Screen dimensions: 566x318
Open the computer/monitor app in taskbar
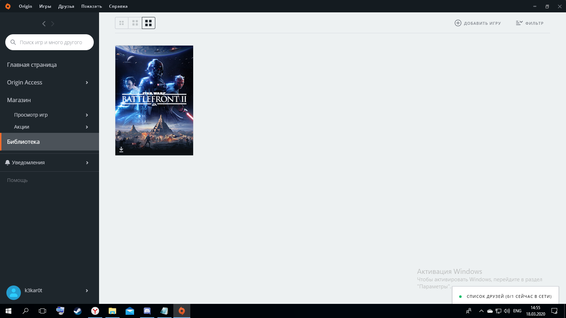60,311
